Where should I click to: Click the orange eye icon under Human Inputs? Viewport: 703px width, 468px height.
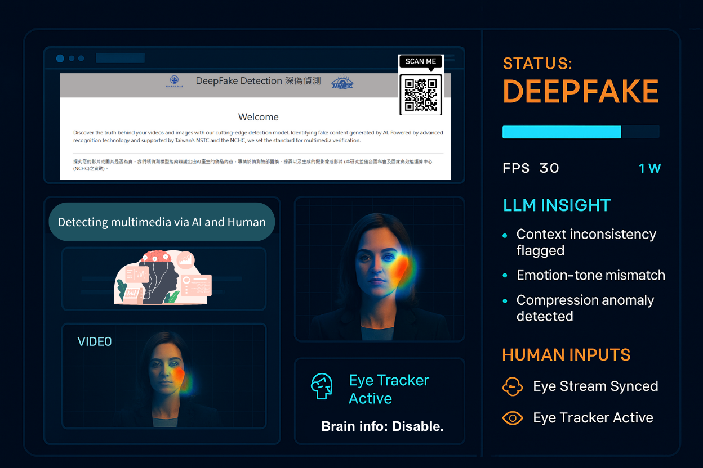point(513,418)
